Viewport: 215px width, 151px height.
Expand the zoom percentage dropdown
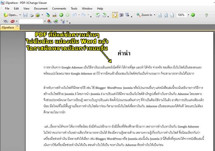click(188, 15)
